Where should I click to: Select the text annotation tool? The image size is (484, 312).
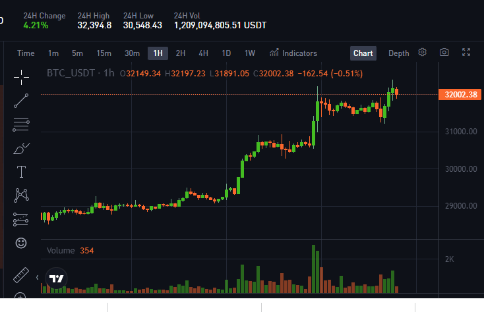click(21, 172)
